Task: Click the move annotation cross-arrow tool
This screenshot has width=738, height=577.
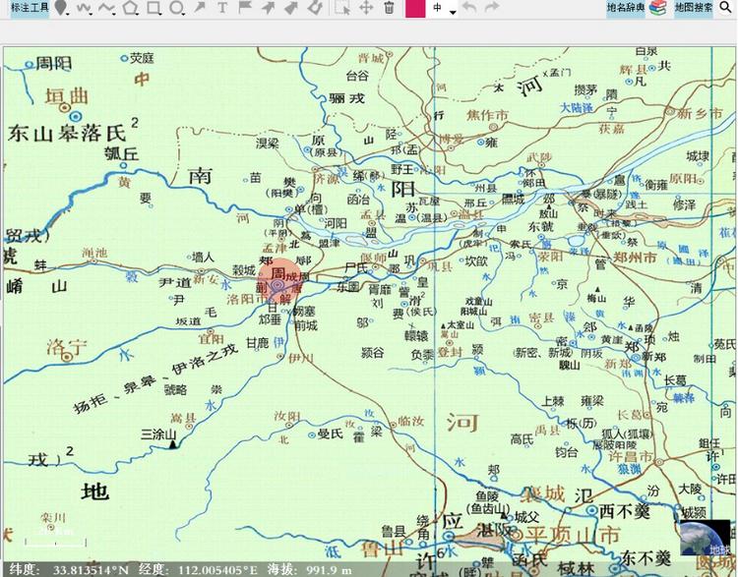Action: tap(366, 8)
